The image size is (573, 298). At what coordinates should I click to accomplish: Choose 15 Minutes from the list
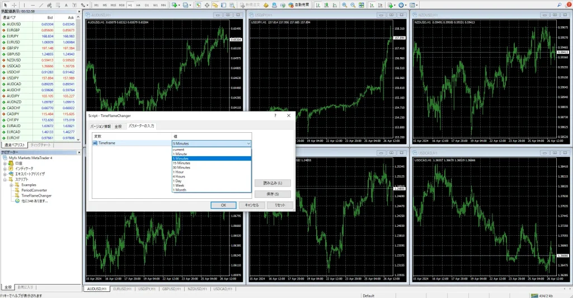[x=212, y=163]
